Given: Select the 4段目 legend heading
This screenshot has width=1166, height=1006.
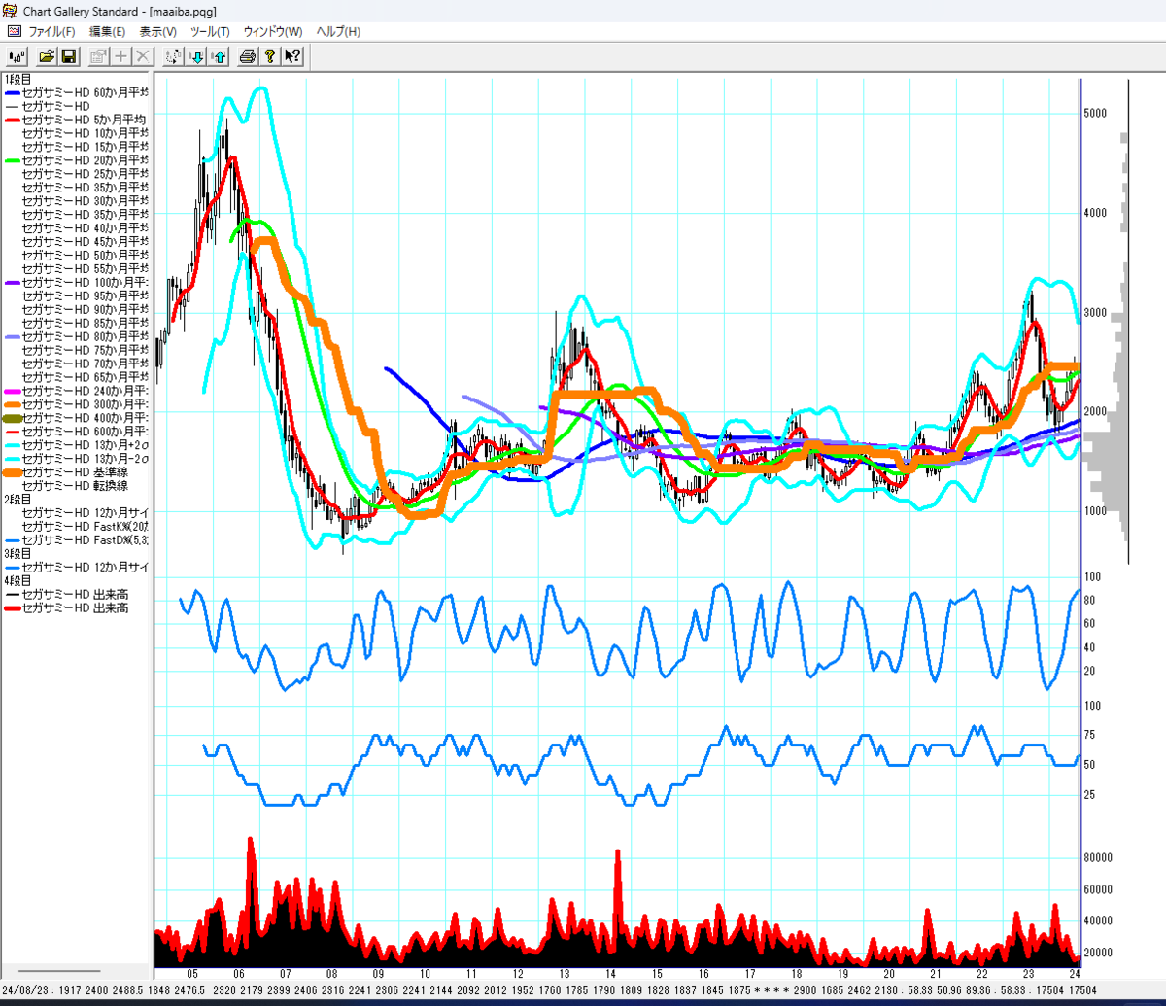Looking at the screenshot, I should pos(17,580).
